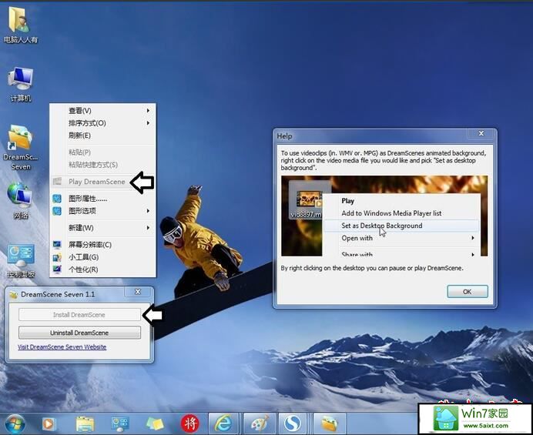The width and height of the screenshot is (533, 435).
Task: Select 个性化(R) menu entry
Action: click(102, 269)
